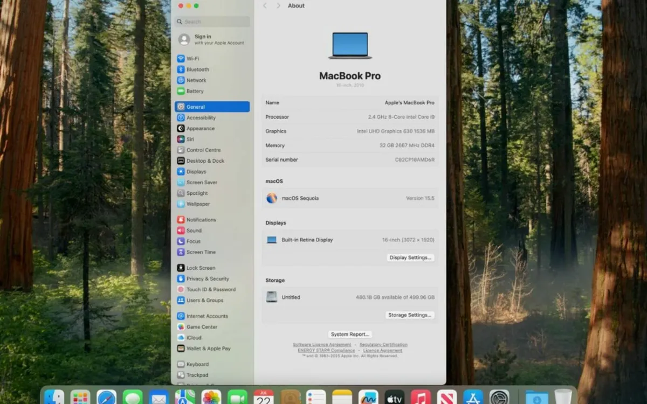Click the processor value "2.4 GHz 8-Core Intel Core i9"
The height and width of the screenshot is (404, 647).
pos(401,117)
